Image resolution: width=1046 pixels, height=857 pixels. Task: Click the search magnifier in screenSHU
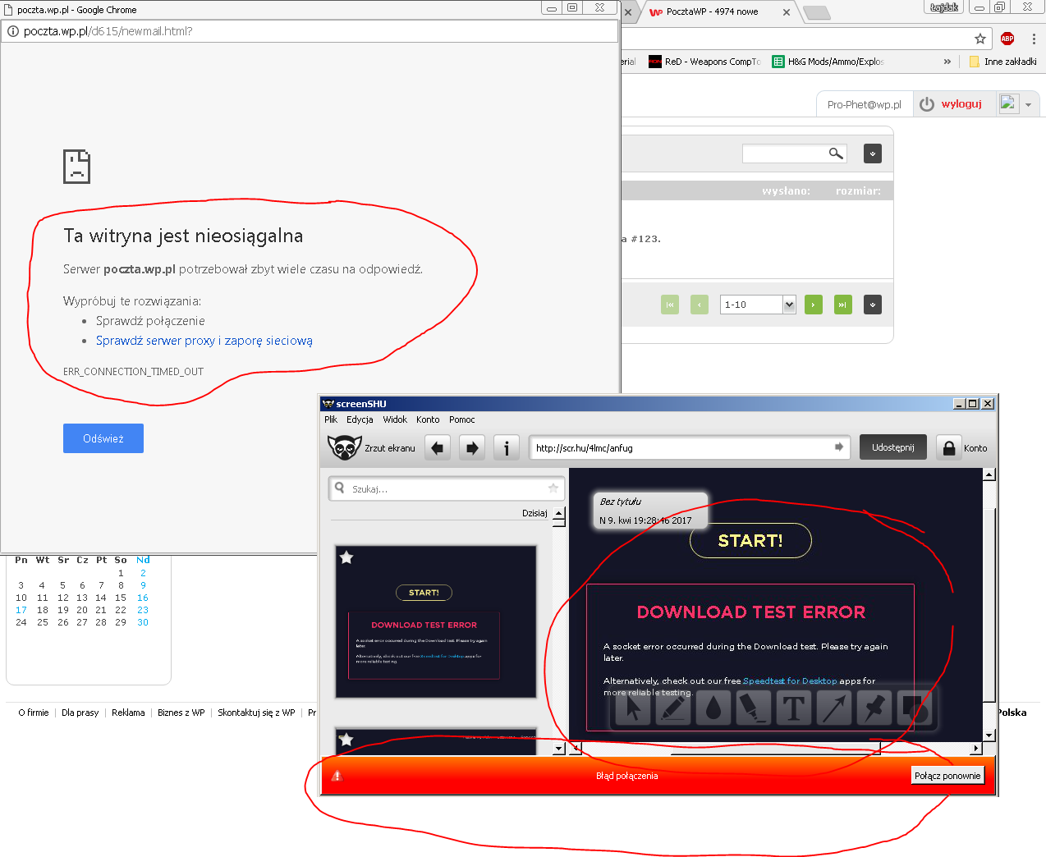coord(340,488)
